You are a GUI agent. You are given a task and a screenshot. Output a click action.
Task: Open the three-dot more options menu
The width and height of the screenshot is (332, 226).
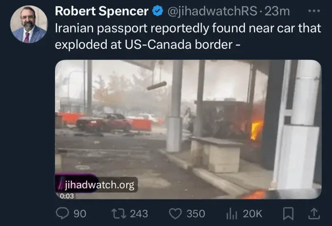click(314, 11)
